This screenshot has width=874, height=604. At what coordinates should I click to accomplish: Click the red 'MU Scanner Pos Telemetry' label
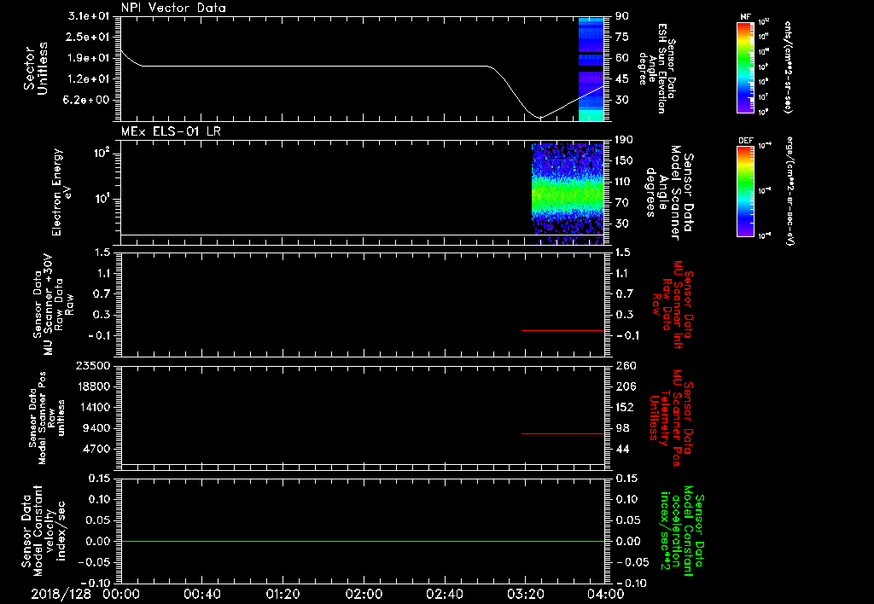[671, 417]
